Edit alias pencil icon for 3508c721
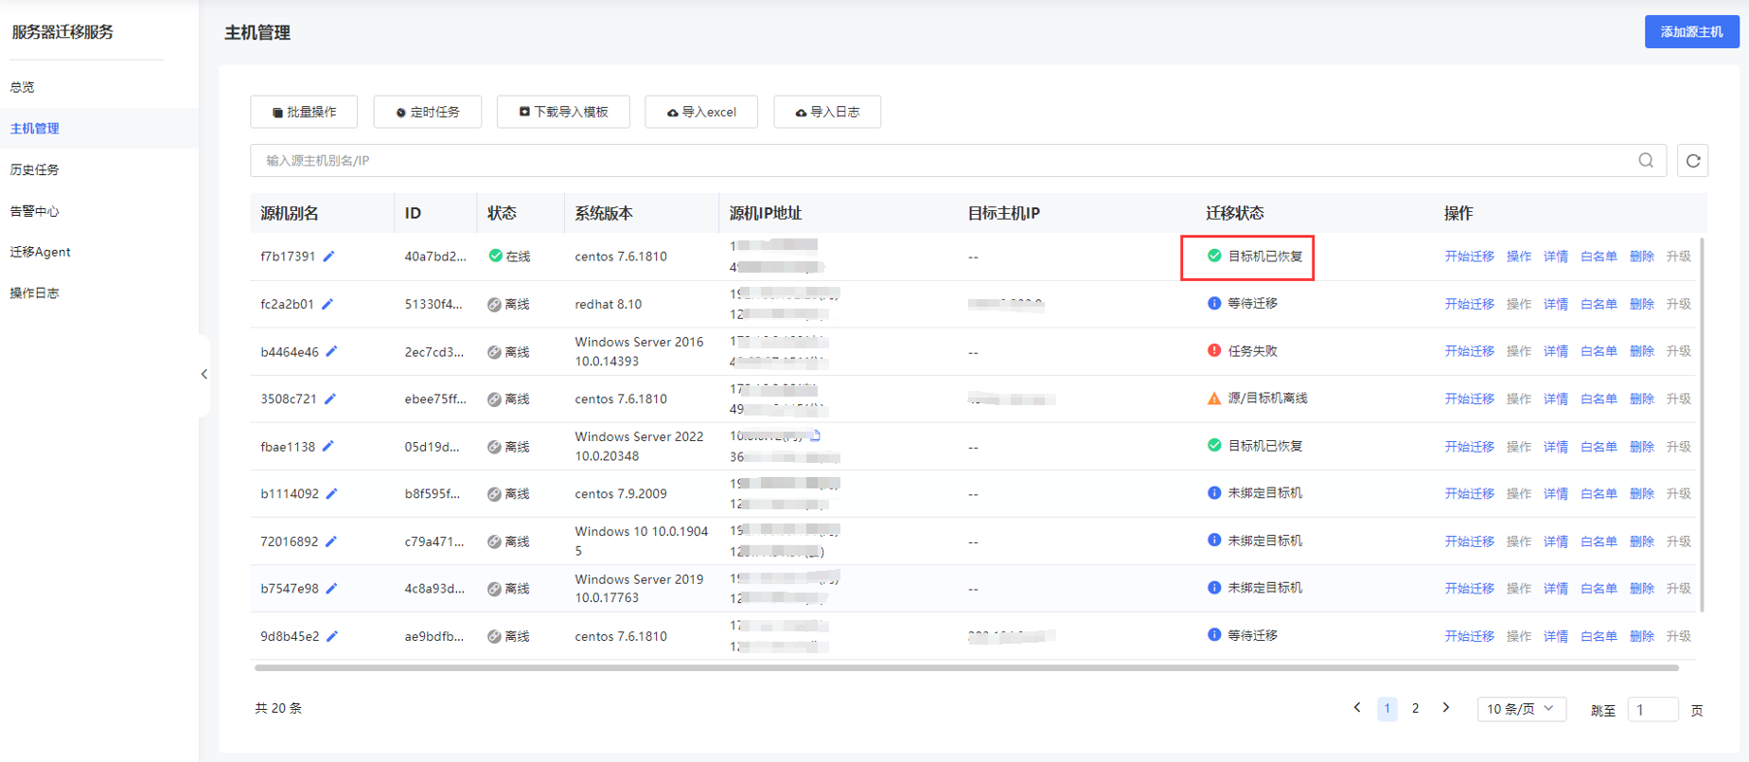This screenshot has width=1749, height=762. coord(330,399)
